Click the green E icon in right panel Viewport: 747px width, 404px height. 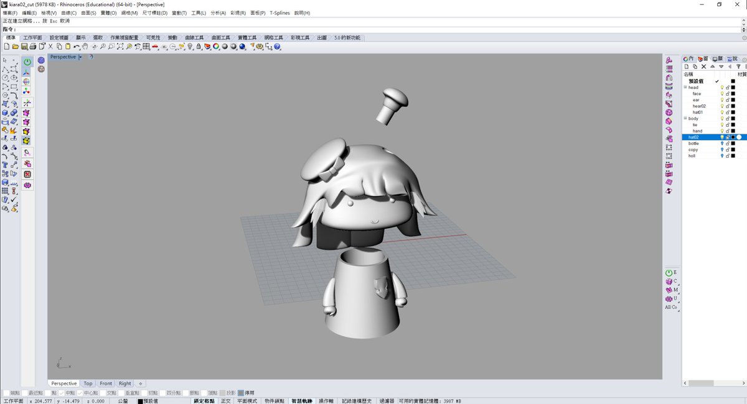669,273
